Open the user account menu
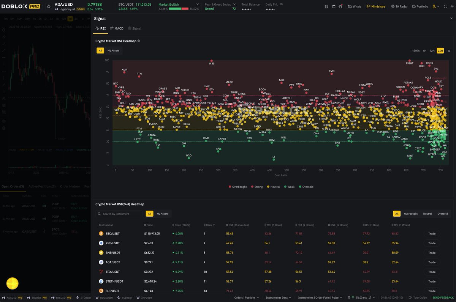This screenshot has width=456, height=302. pos(436,6)
